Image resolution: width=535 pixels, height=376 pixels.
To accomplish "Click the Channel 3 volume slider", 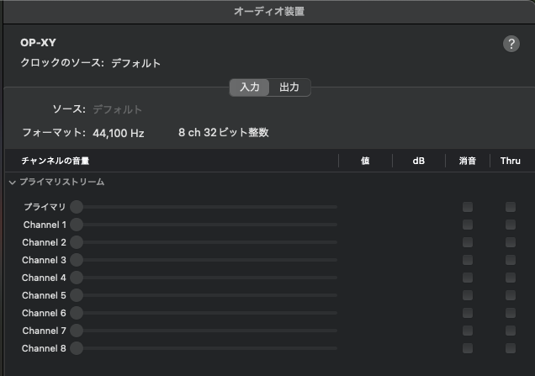I will (x=204, y=260).
